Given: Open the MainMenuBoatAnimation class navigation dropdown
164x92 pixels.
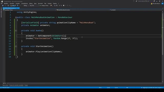Looking at the screenshot, I should [x=83, y=10].
